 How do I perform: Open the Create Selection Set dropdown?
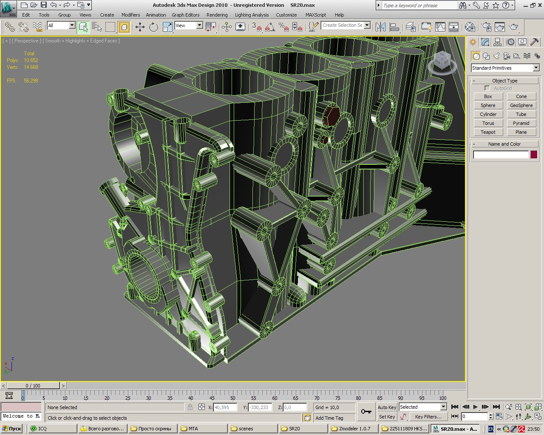click(346, 25)
